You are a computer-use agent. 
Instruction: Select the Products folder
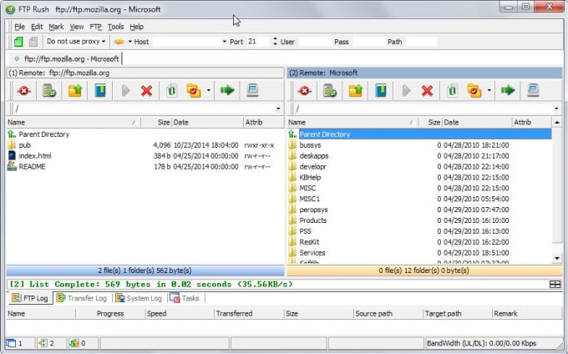pyautogui.click(x=312, y=220)
